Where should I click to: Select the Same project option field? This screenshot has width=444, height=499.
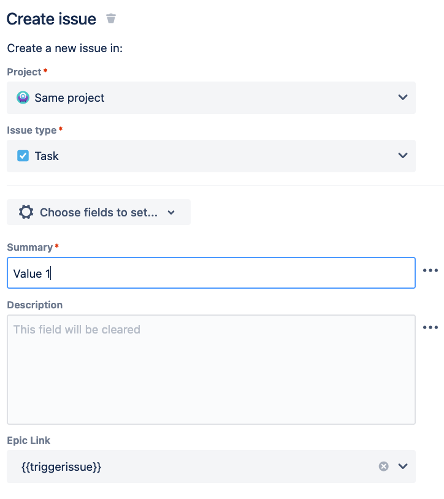click(x=202, y=97)
